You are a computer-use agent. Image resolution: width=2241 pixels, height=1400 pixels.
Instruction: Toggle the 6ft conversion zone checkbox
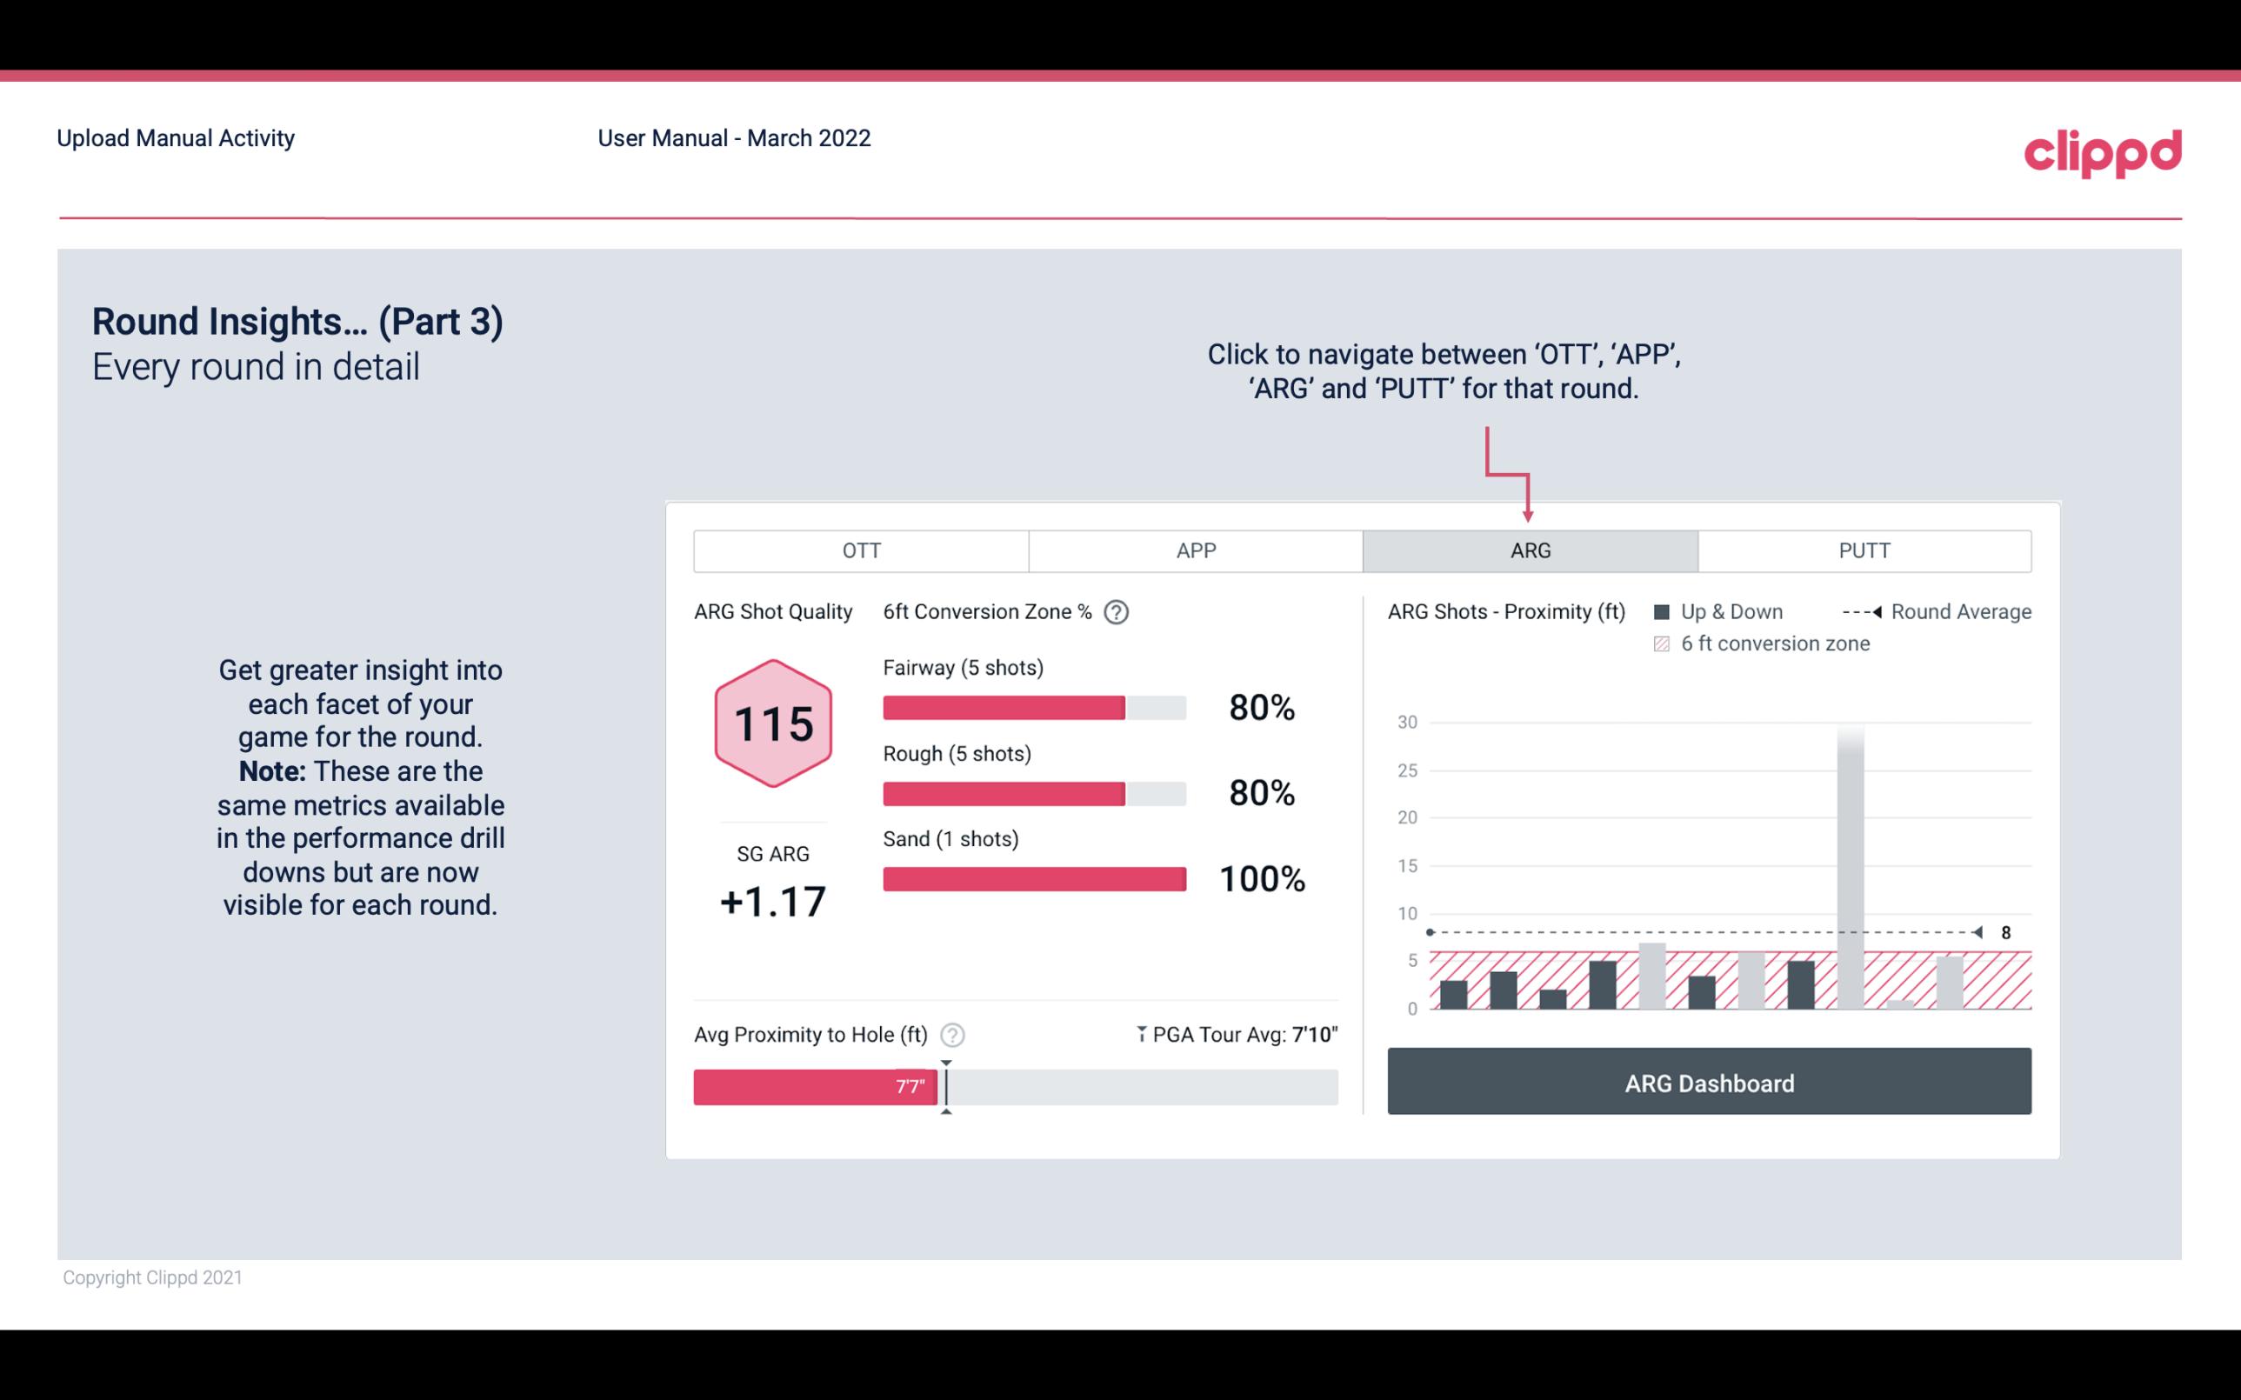coord(1662,643)
